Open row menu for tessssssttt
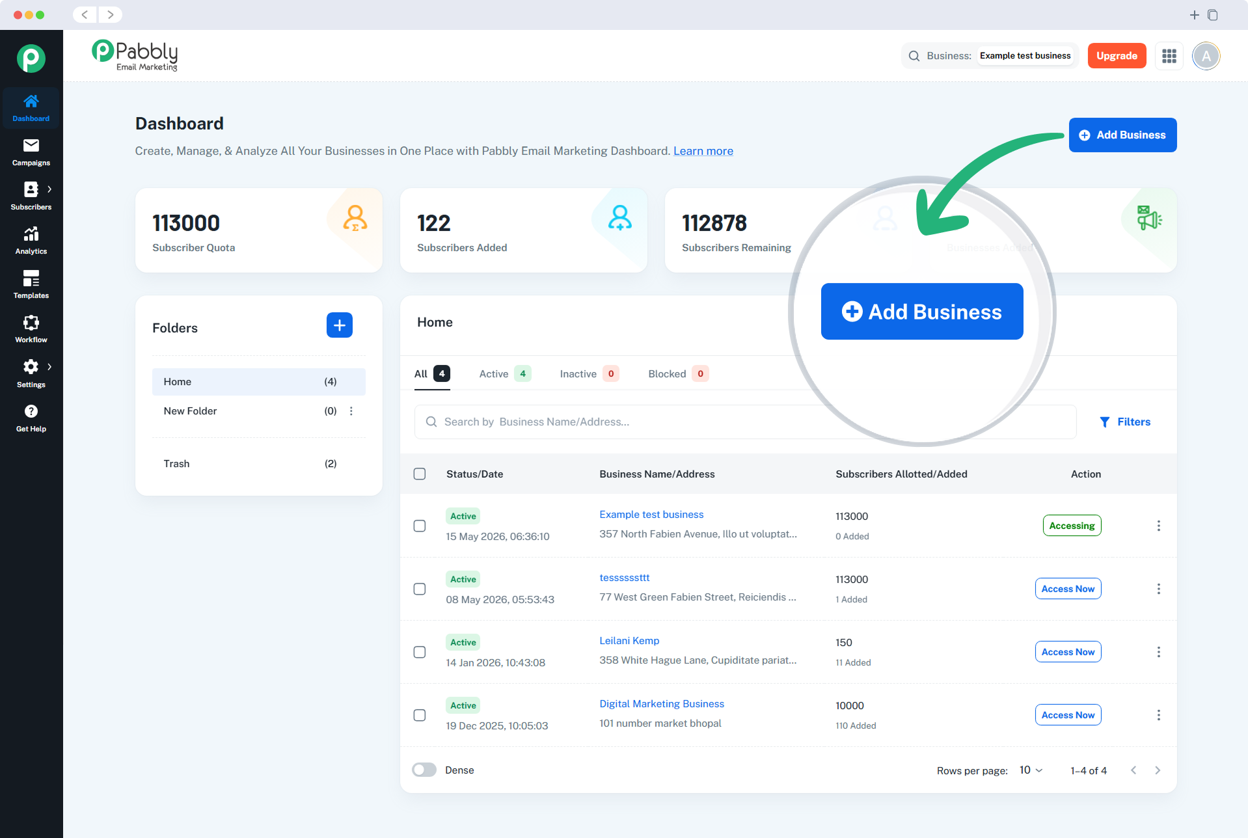Viewport: 1248px width, 838px height. [1159, 589]
